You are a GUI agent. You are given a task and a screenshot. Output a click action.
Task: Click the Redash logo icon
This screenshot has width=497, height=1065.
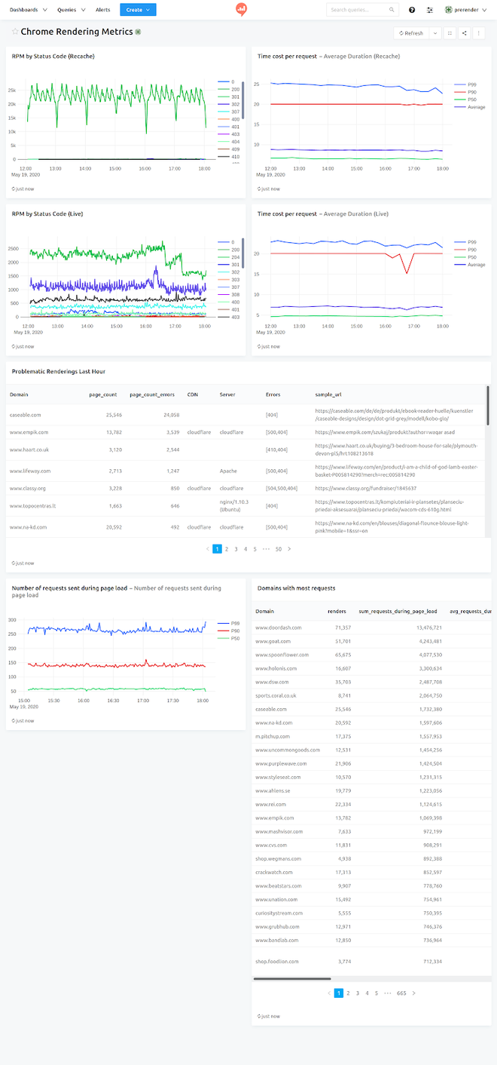241,10
